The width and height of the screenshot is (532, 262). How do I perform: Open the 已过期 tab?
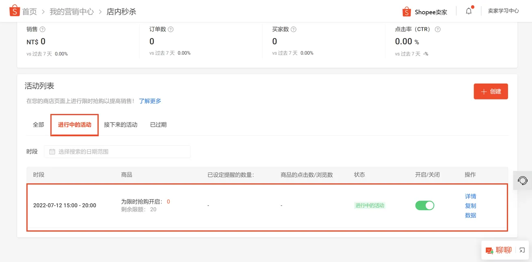[158, 125]
